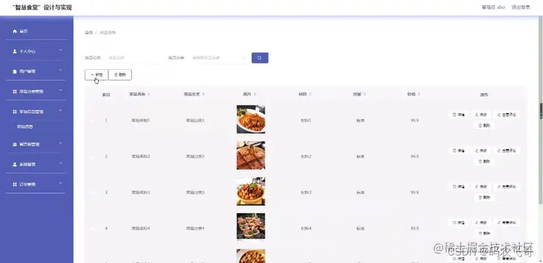Click row 菜品名称3's 删除 button
This screenshot has height=263, width=543.
point(484,198)
